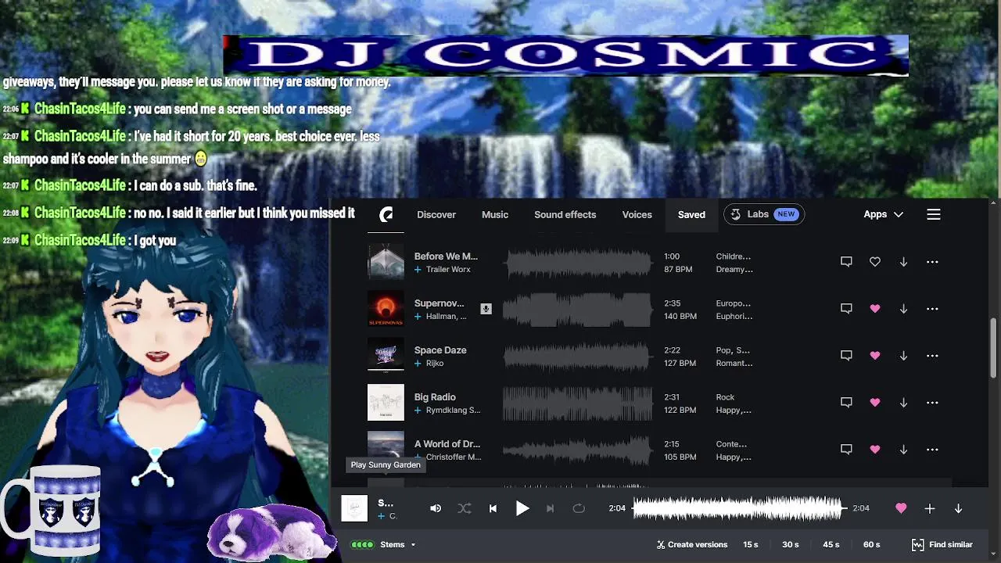Open comments for Supernov... track
Image resolution: width=1001 pixels, height=563 pixels.
[846, 309]
